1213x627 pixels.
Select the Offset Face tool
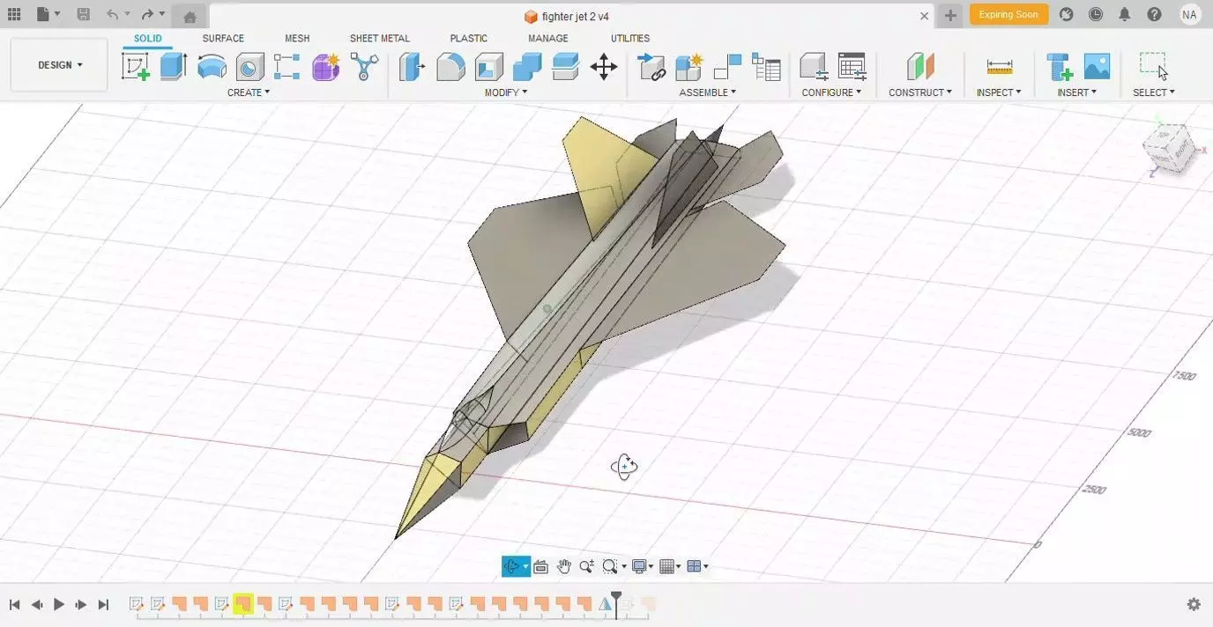tap(565, 67)
